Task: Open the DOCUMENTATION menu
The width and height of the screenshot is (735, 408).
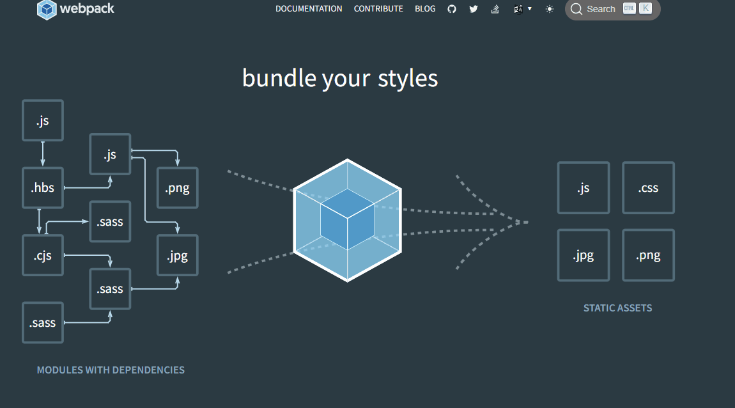Action: coord(309,8)
